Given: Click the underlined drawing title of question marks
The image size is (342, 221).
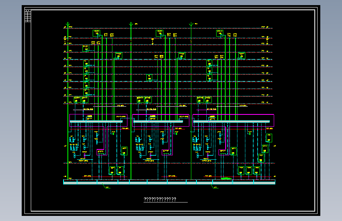Looking at the screenshot, I should click(160, 199).
